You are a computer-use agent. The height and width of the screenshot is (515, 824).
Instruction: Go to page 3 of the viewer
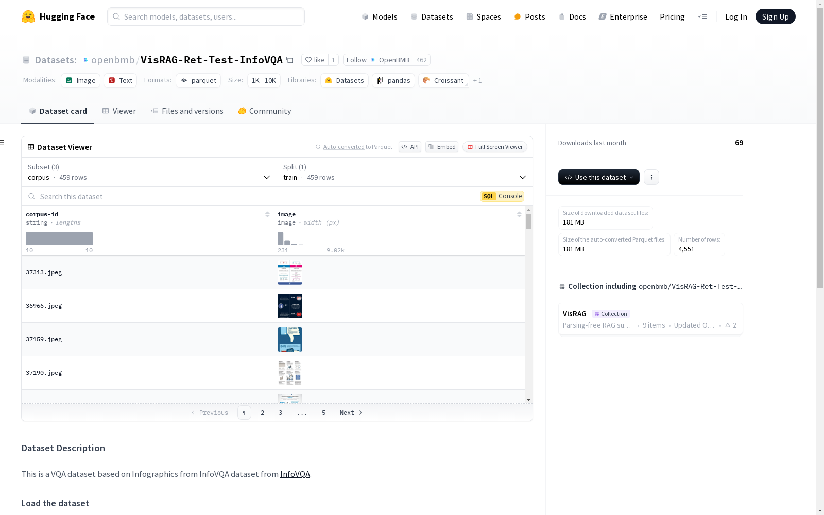click(x=281, y=413)
